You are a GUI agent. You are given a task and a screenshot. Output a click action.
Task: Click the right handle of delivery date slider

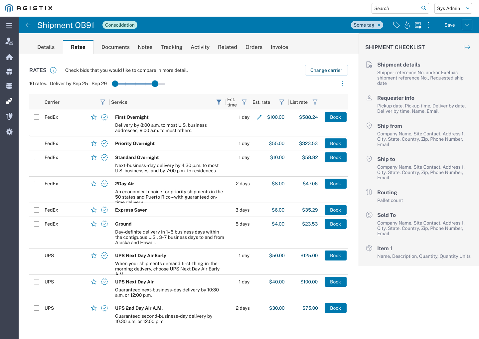tap(155, 84)
